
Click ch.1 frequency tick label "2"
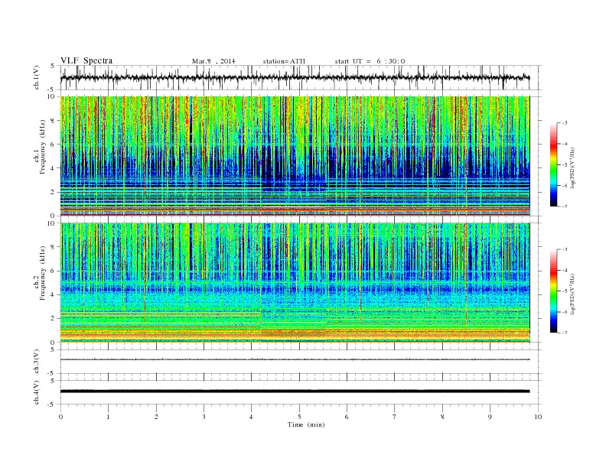pyautogui.click(x=54, y=192)
